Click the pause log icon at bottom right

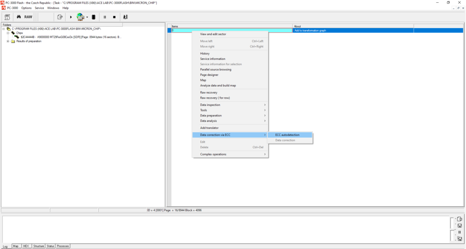(x=459, y=232)
